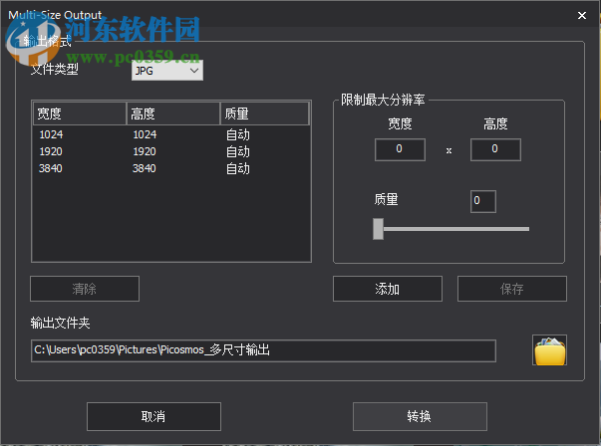Click height cell 1920
Image resolution: width=601 pixels, height=446 pixels.
(145, 151)
